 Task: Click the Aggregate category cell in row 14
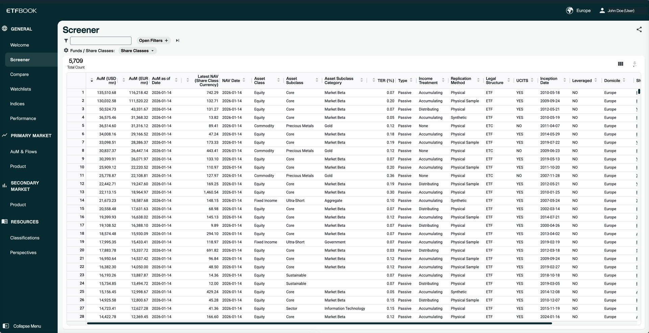(x=333, y=201)
